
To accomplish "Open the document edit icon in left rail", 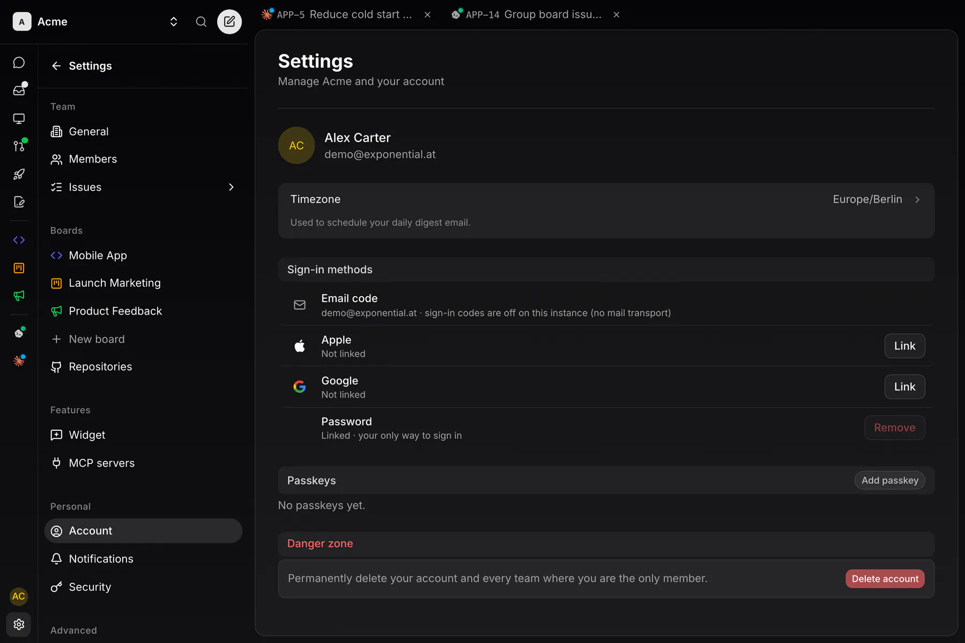I will [x=19, y=202].
